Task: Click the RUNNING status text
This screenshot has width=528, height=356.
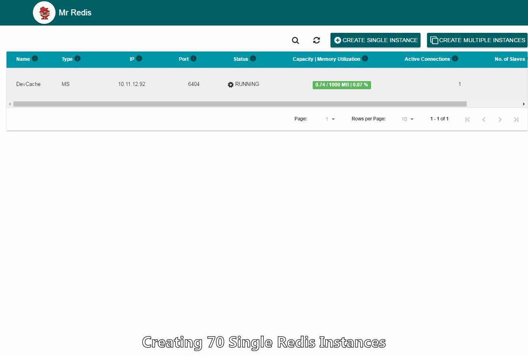Action: click(x=247, y=84)
